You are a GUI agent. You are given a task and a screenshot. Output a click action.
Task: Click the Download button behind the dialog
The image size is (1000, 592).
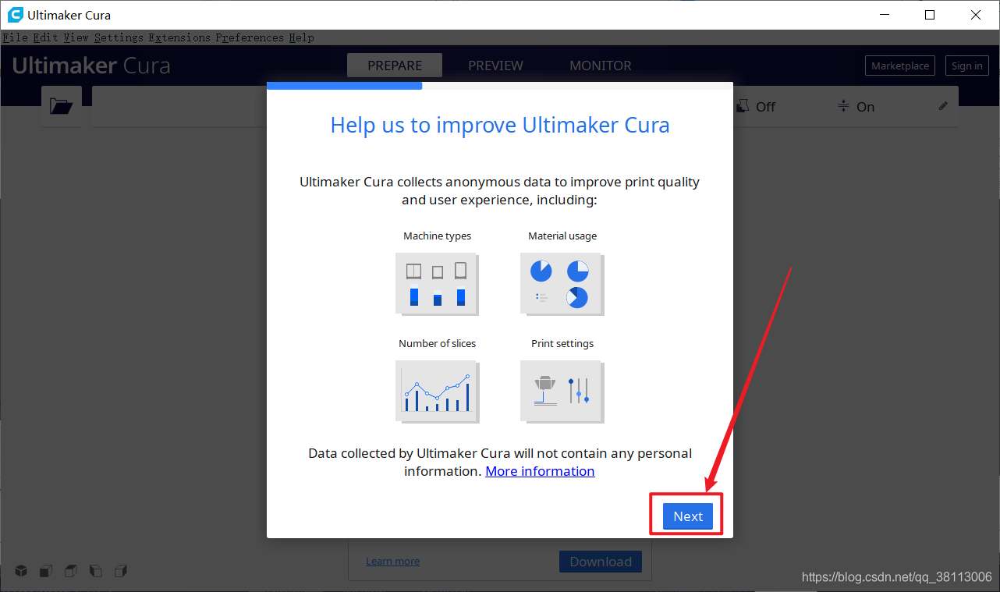tap(601, 562)
